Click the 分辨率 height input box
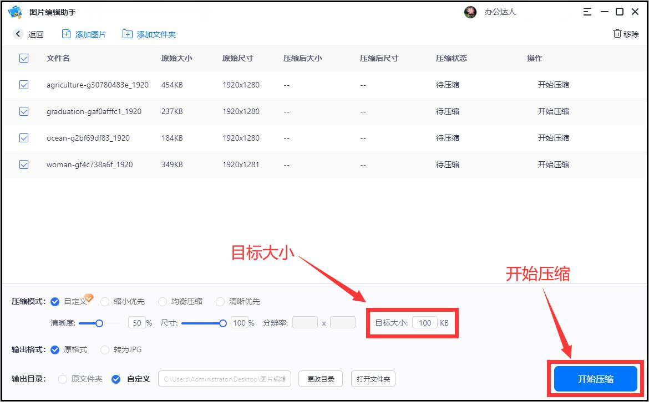 pos(343,322)
